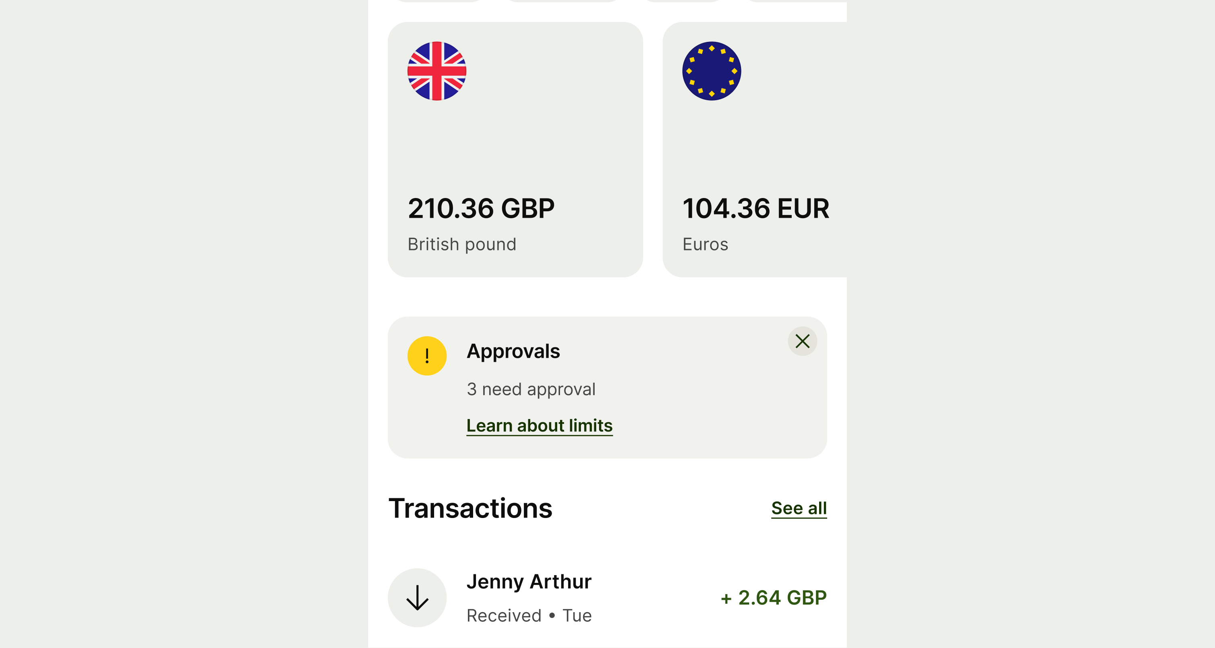See all transactions
Screen dimensions: 1215x648
(799, 508)
